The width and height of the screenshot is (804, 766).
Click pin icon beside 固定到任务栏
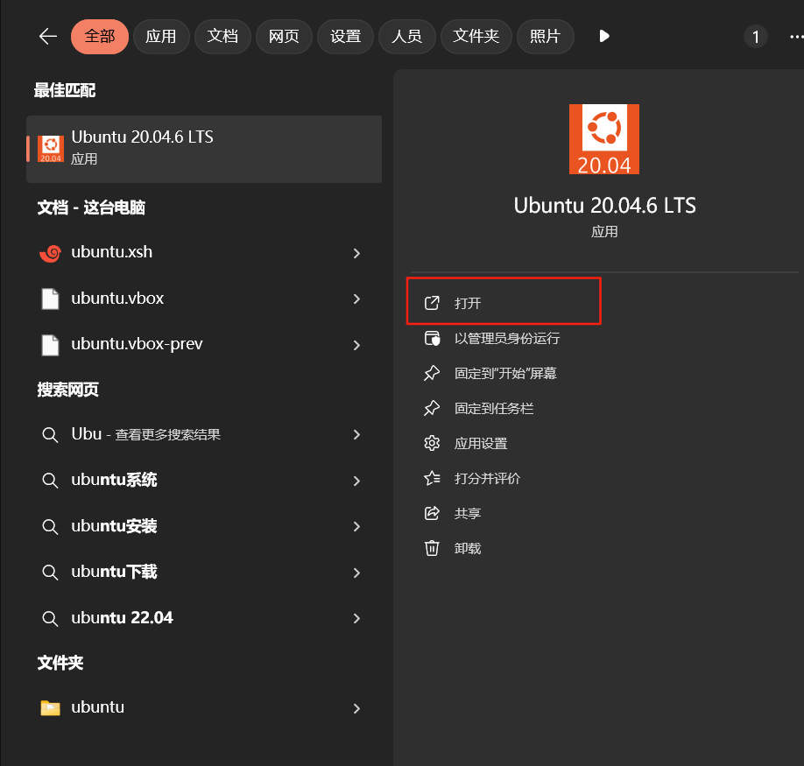[432, 408]
